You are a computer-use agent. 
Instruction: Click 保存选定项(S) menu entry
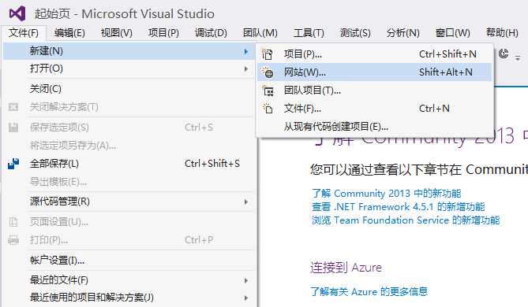point(129,128)
